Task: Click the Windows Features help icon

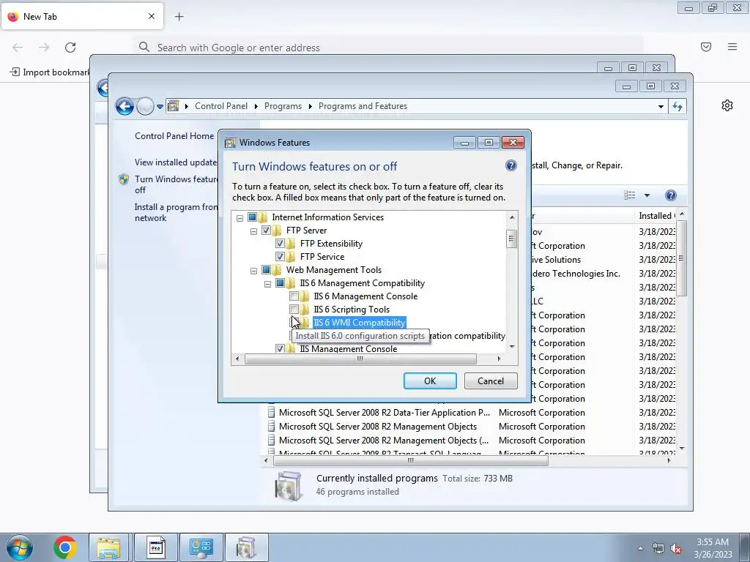Action: [510, 165]
